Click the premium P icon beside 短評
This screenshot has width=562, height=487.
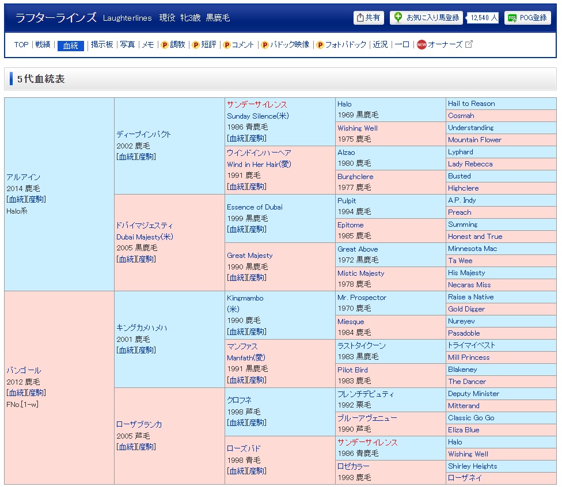(196, 45)
